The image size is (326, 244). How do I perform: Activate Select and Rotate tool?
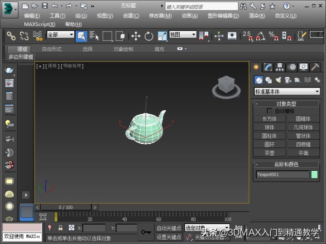point(149,36)
